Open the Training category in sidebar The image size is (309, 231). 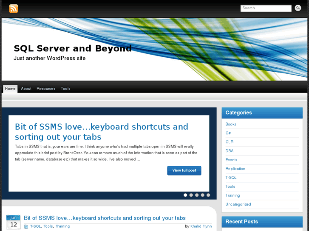232,195
